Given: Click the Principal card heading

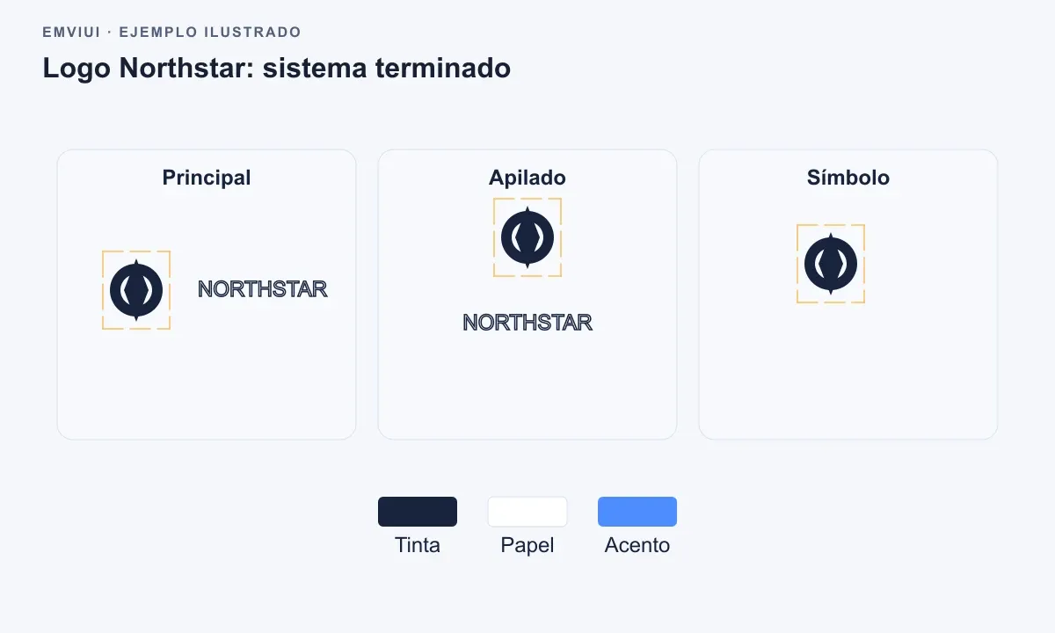Looking at the screenshot, I should click(207, 178).
